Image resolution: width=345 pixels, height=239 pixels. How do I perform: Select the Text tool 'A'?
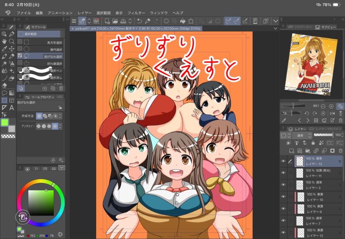click(12, 108)
